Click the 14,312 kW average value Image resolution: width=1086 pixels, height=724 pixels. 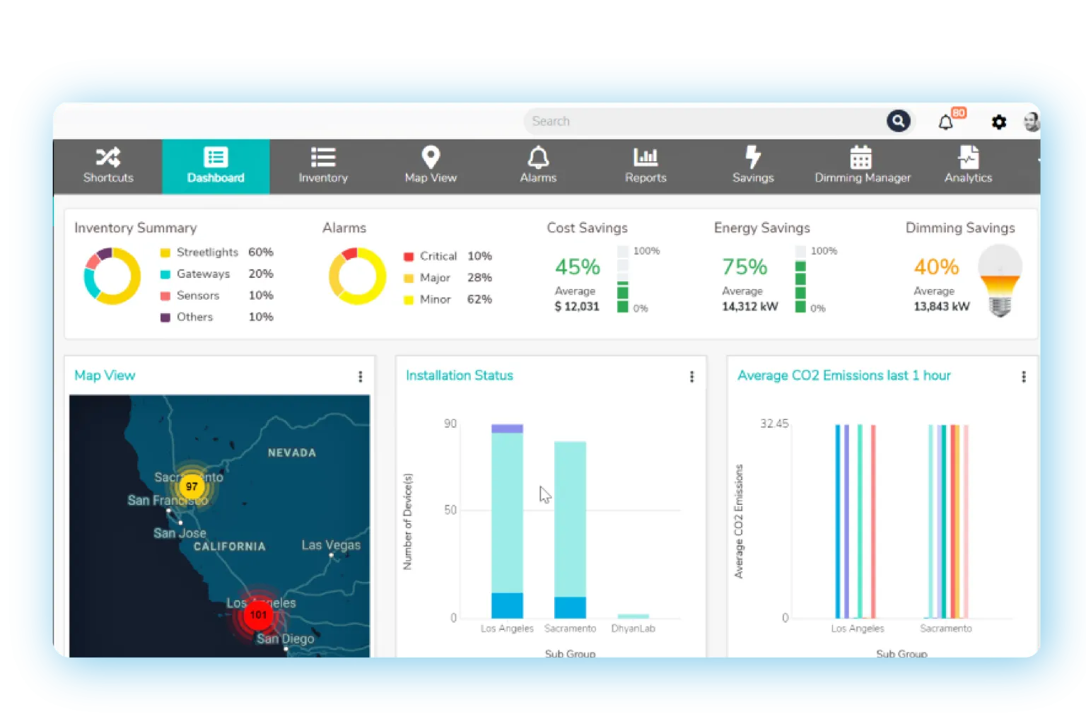pyautogui.click(x=749, y=307)
